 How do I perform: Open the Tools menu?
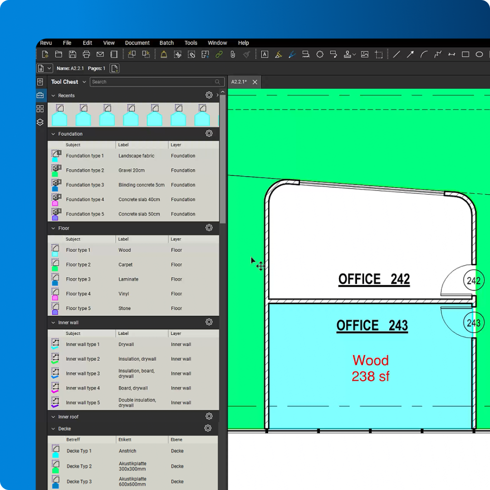[191, 43]
